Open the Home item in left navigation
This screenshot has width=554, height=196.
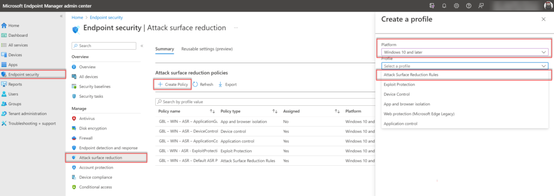tap(14, 26)
